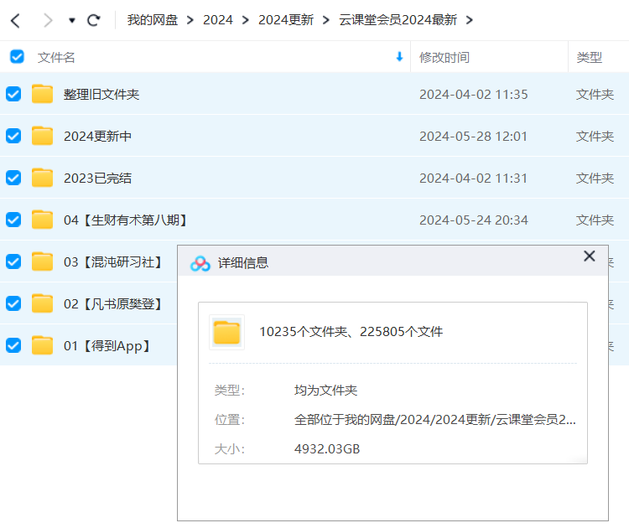Click folder icon for 04【生财有术第八期】
This screenshot has height=528, width=629.
point(43,220)
